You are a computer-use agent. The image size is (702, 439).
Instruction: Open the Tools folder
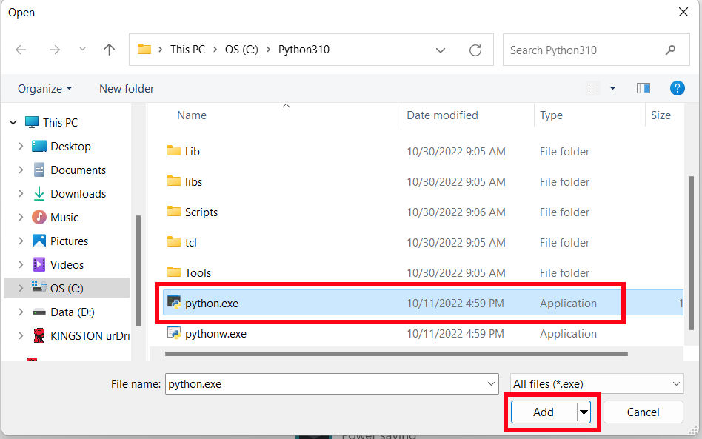coord(196,272)
